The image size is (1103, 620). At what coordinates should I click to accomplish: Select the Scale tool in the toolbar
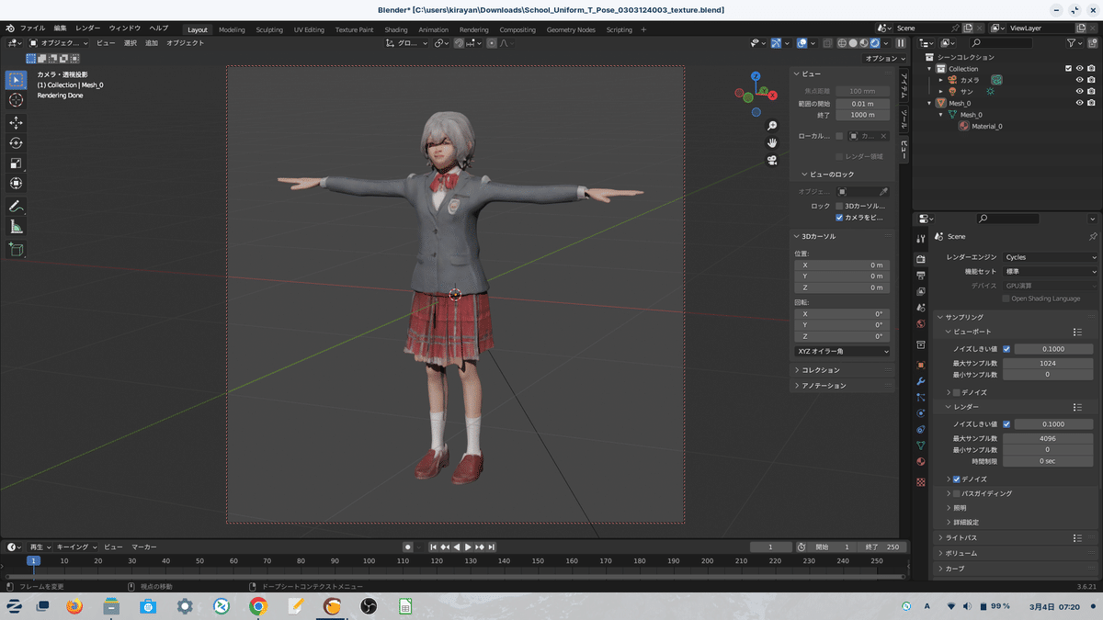pos(15,163)
